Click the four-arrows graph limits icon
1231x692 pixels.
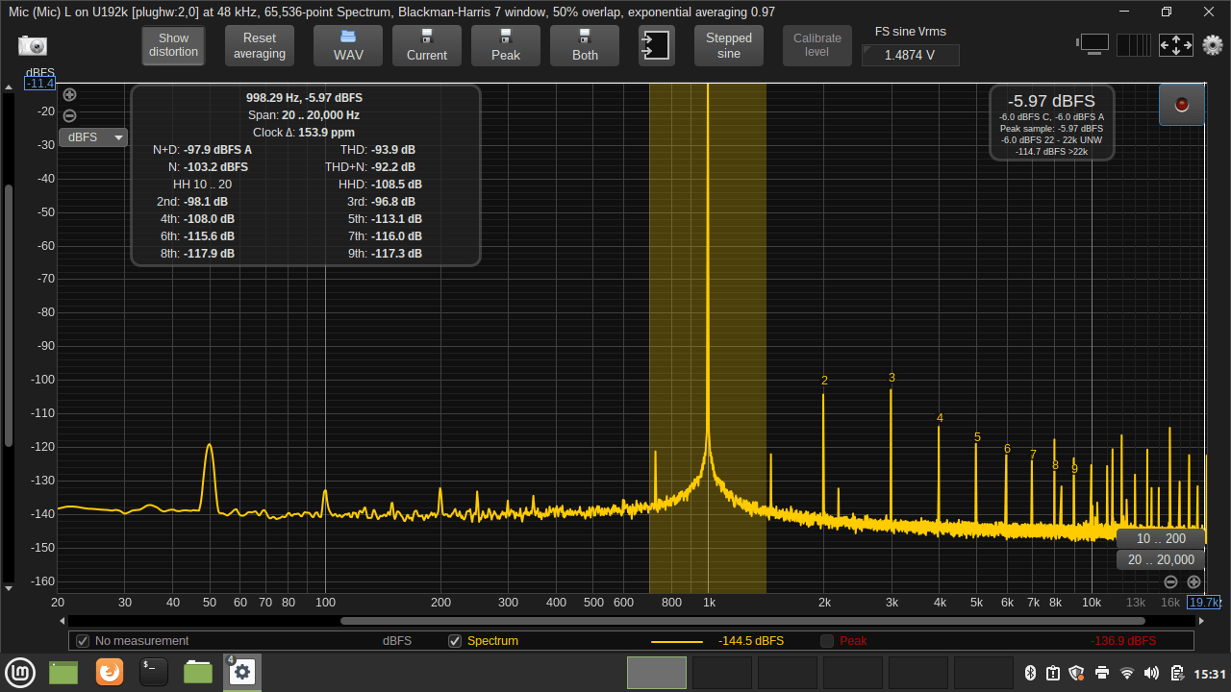click(1176, 45)
